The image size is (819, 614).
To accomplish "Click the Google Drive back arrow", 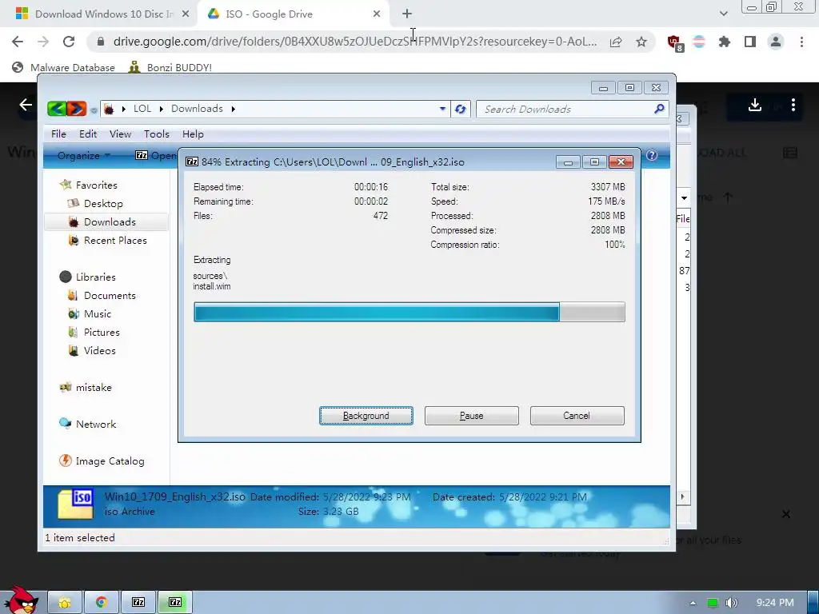I will (x=26, y=105).
